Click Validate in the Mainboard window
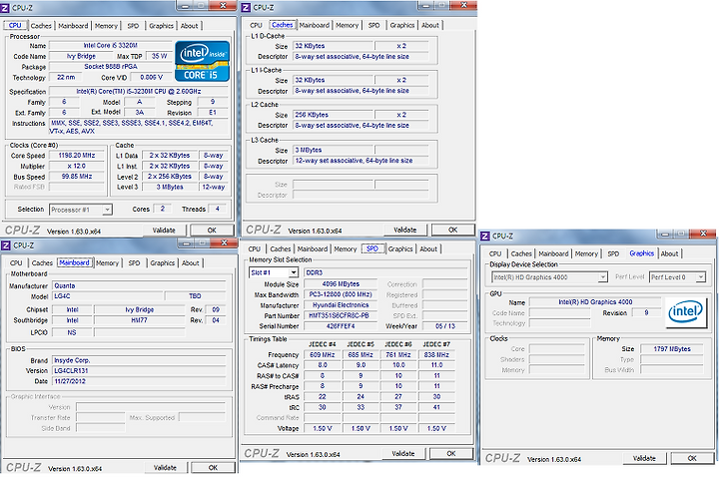This screenshot has width=719, height=477. pyautogui.click(x=165, y=467)
